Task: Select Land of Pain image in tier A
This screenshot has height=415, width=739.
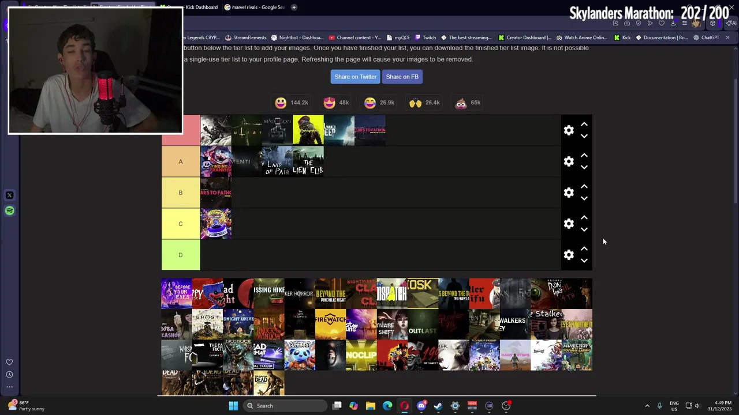Action: pos(277,161)
